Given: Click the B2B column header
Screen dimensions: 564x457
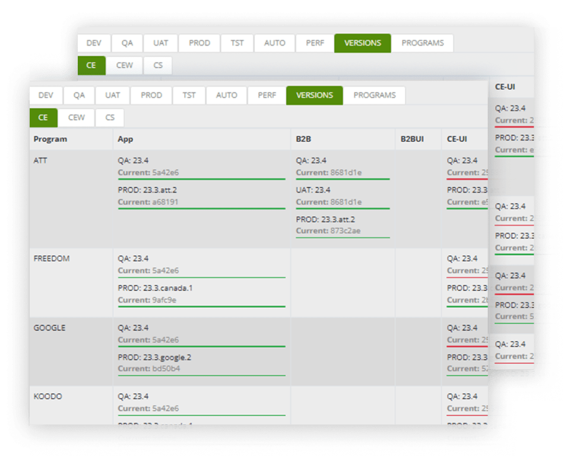Looking at the screenshot, I should (303, 139).
